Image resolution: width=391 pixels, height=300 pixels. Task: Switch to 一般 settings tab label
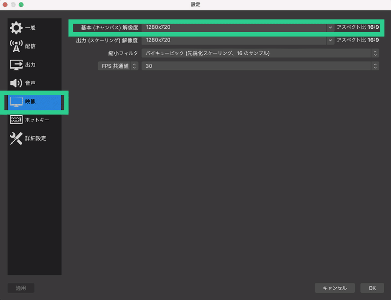point(30,28)
